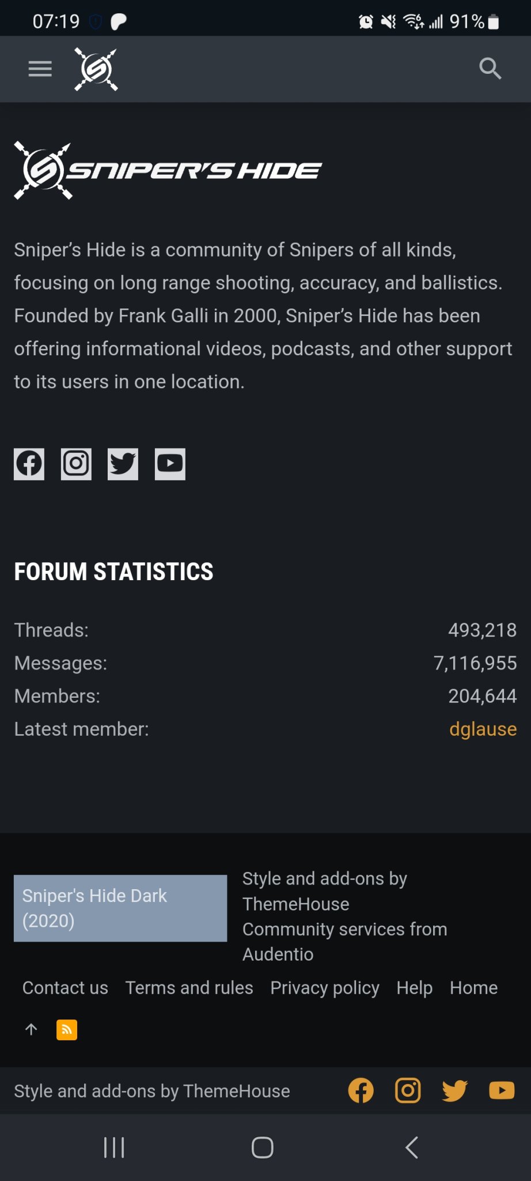This screenshot has width=531, height=1181.
Task: Tap the orange RSS feed icon
Action: pos(67,1029)
